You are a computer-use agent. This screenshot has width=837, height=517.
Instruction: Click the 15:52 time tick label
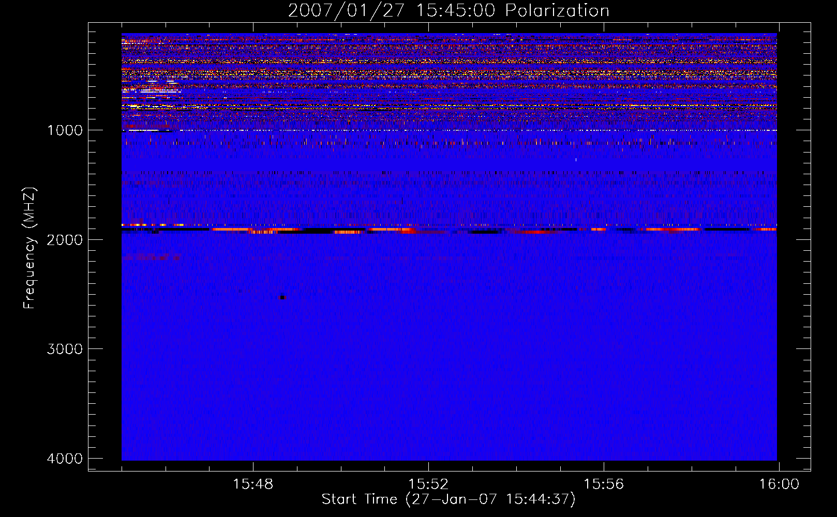(428, 484)
